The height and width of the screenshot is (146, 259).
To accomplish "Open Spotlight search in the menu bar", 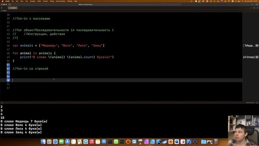I will [236, 1].
